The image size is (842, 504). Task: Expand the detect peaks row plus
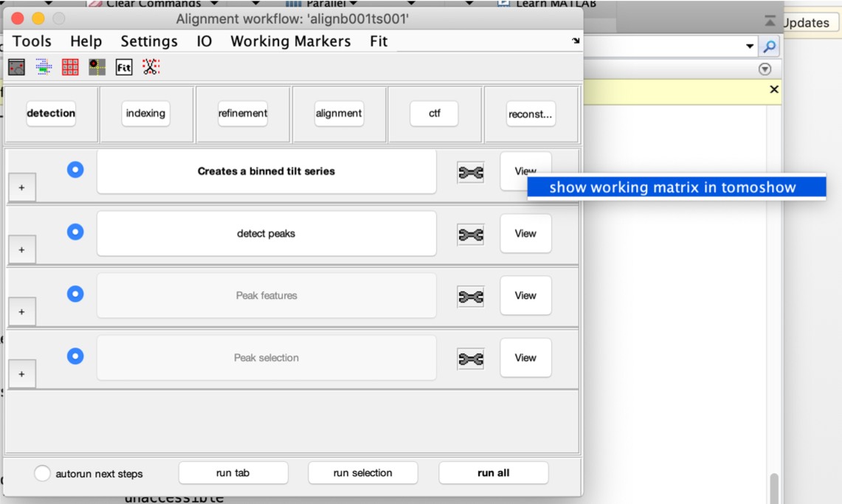22,249
